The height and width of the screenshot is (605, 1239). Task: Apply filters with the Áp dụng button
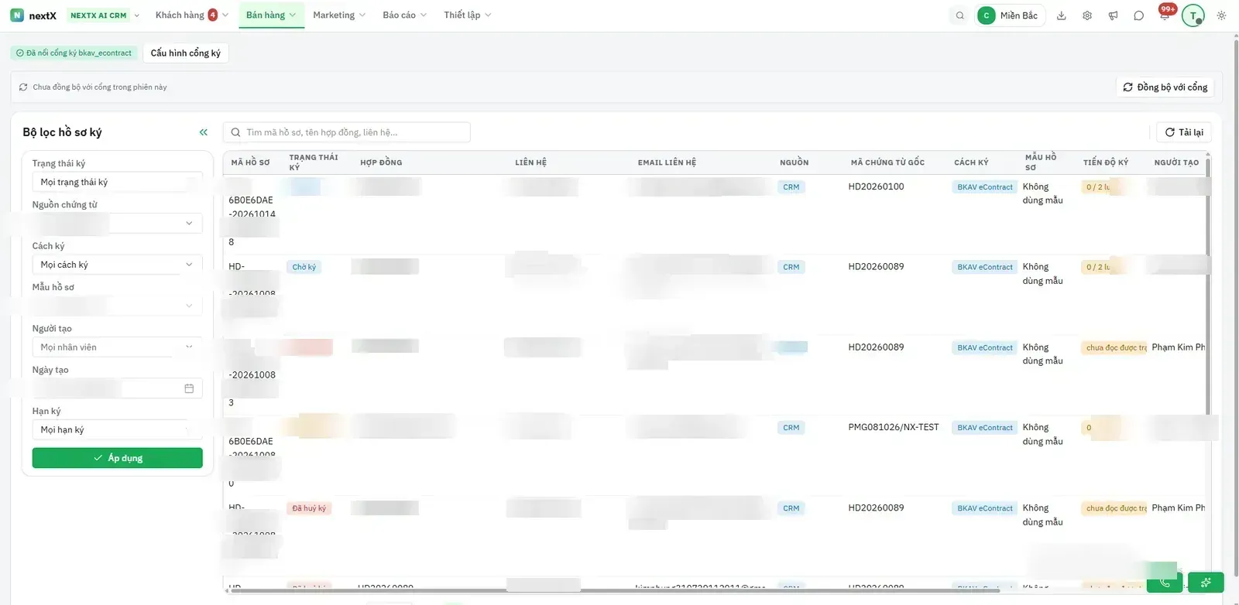click(117, 458)
